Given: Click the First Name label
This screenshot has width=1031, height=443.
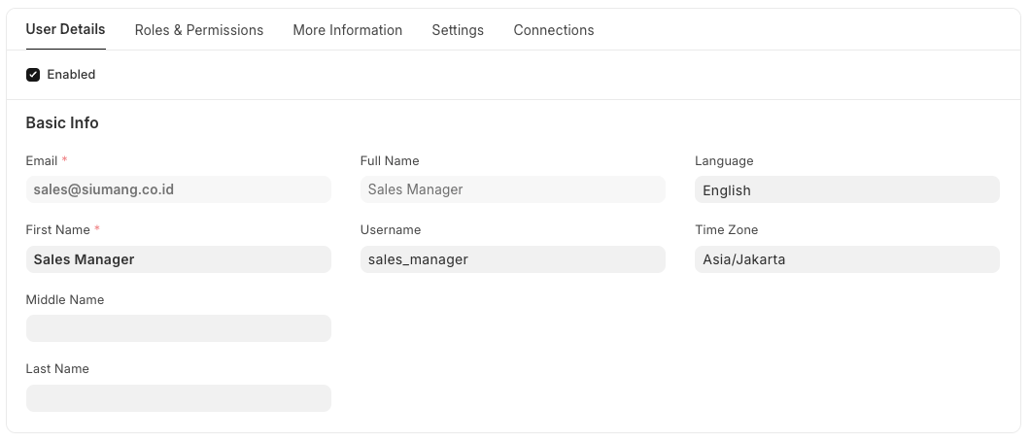Looking at the screenshot, I should pyautogui.click(x=58, y=230).
